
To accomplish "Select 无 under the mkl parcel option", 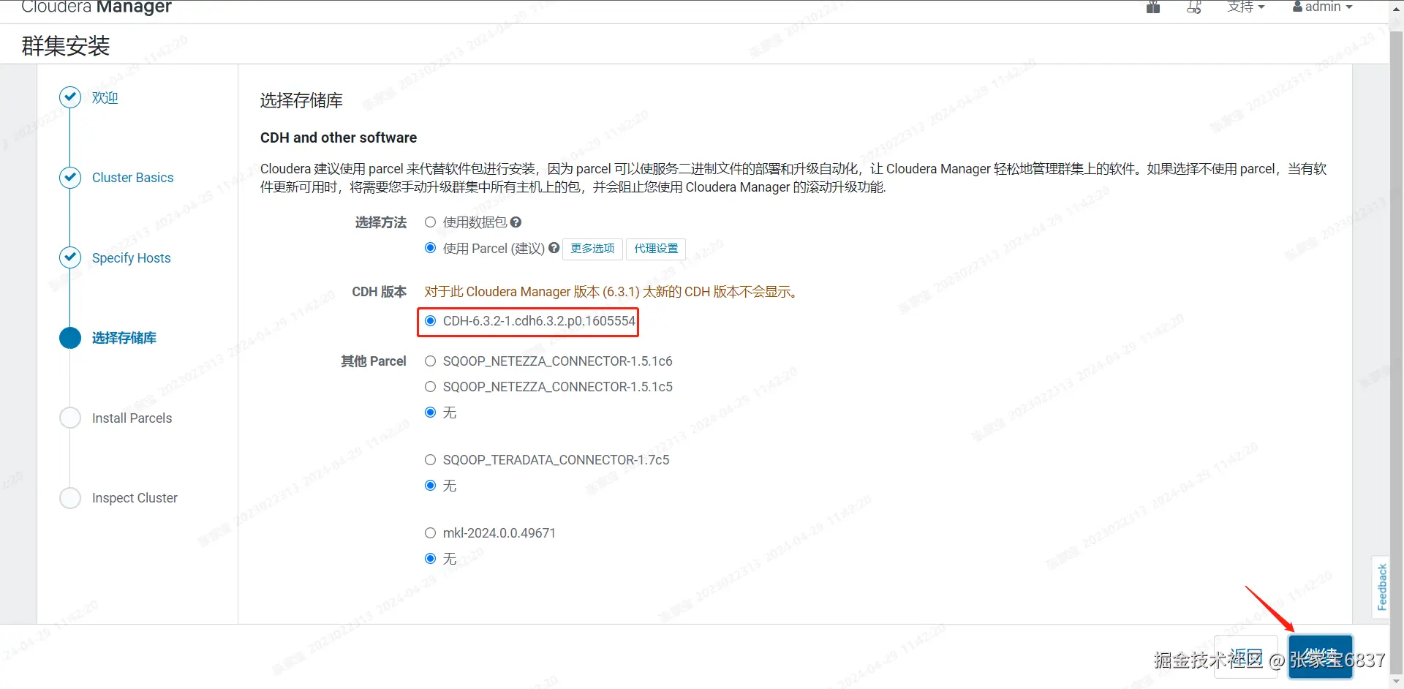I will click(430, 559).
